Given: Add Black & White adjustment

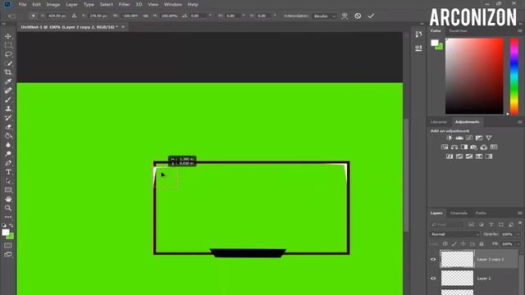Looking at the screenshot, I should coord(464,147).
